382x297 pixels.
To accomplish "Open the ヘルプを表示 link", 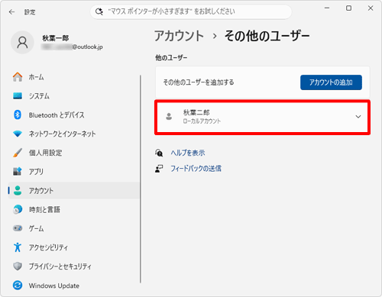I will [x=188, y=153].
